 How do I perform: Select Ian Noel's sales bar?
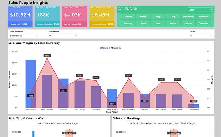145,100
